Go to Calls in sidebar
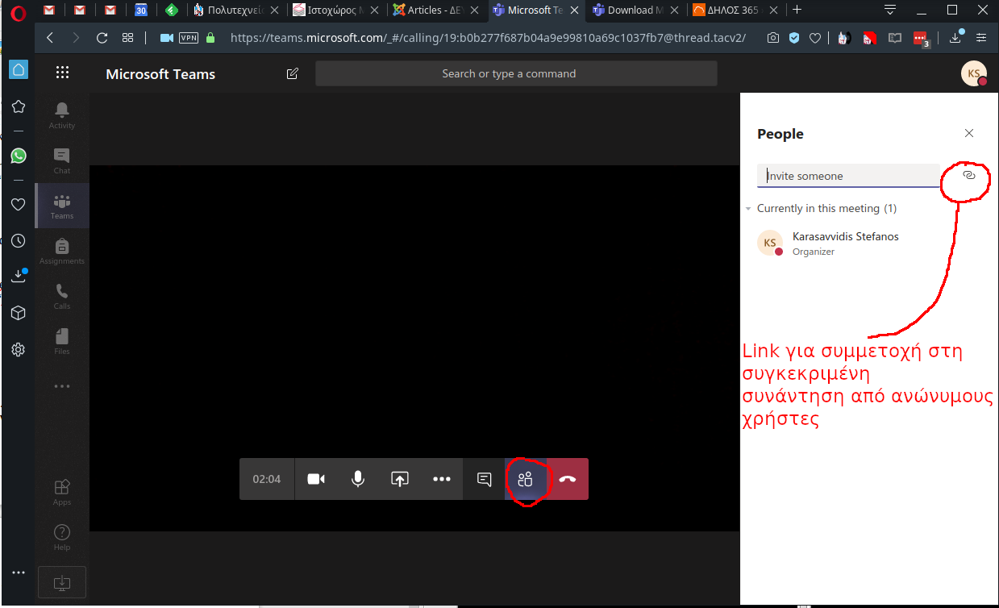999x608 pixels. pos(62,296)
